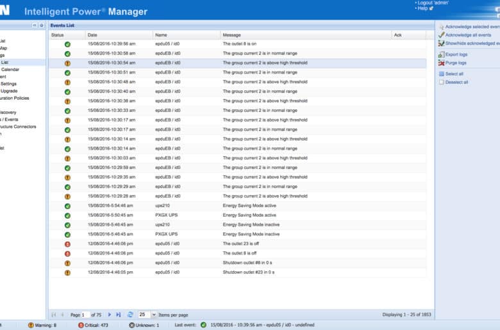Sort by the Ack column header
Image resolution: width=500 pixels, height=330 pixels.
pyautogui.click(x=409, y=35)
